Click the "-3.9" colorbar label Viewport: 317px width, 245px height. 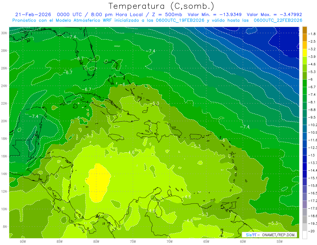point(313,57)
